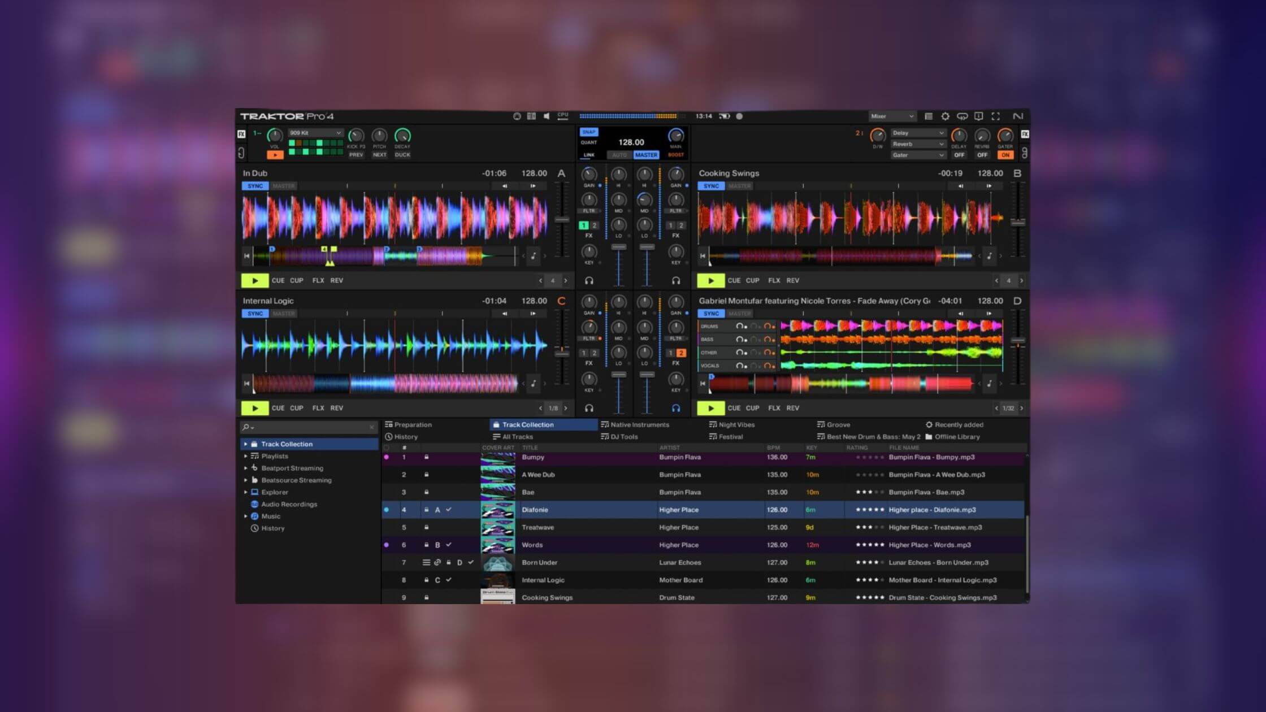Toggle fullscreen mode icon in header
The height and width of the screenshot is (712, 1266).
[996, 116]
